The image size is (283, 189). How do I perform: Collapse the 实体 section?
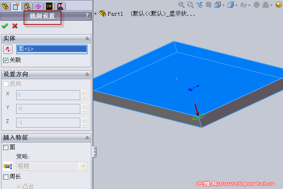click(87, 39)
